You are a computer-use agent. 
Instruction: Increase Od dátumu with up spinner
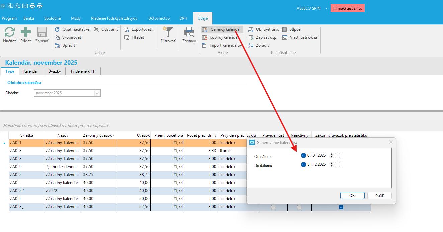click(x=331, y=154)
